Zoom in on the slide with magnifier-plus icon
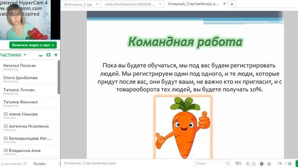Image resolution: width=298 pixels, height=167 pixels. pyautogui.click(x=248, y=164)
